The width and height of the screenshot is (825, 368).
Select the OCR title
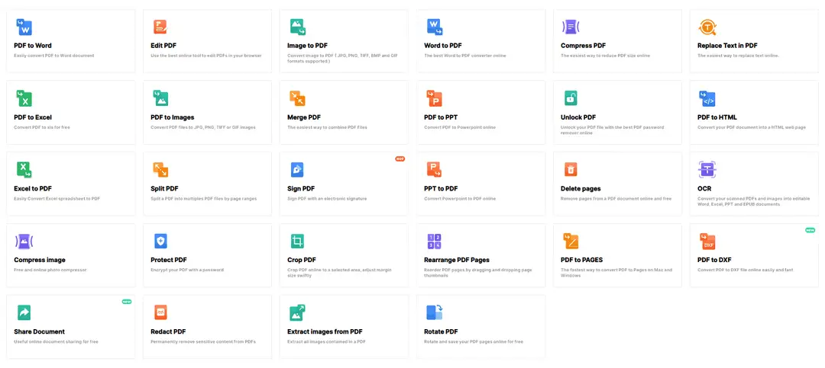(x=704, y=188)
